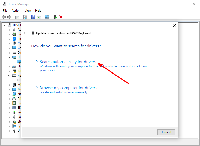Click the Back arrow in Device Manager toolbar
200x146 pixels.
pyautogui.click(x=4, y=17)
